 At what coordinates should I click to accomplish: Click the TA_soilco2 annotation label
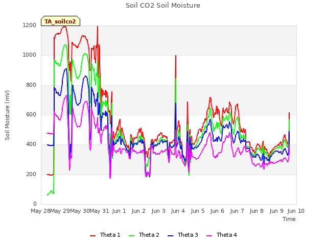coord(60,21)
